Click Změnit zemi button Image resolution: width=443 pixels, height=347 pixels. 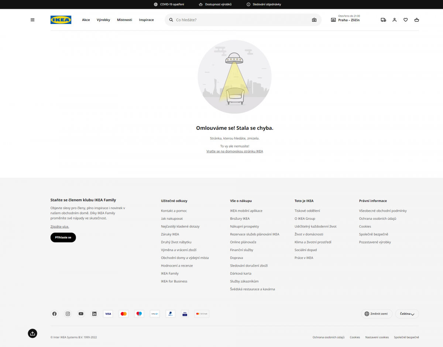click(x=377, y=314)
